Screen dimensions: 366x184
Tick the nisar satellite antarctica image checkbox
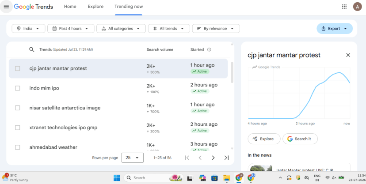pyautogui.click(x=18, y=108)
